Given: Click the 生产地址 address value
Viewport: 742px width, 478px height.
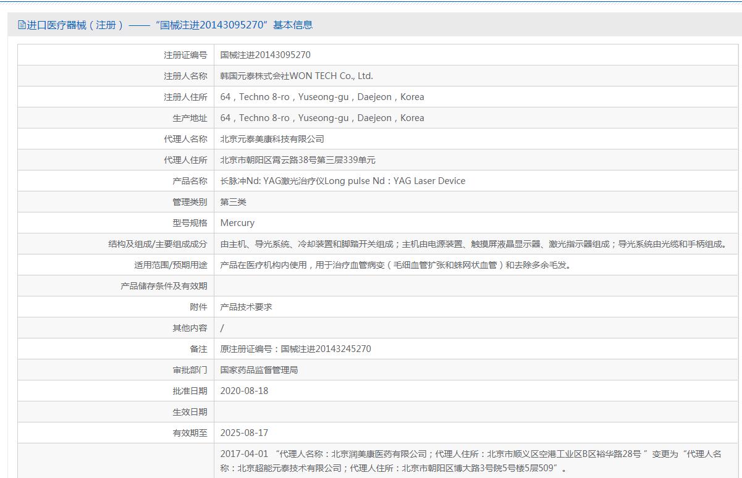Looking at the screenshot, I should pyautogui.click(x=322, y=118).
